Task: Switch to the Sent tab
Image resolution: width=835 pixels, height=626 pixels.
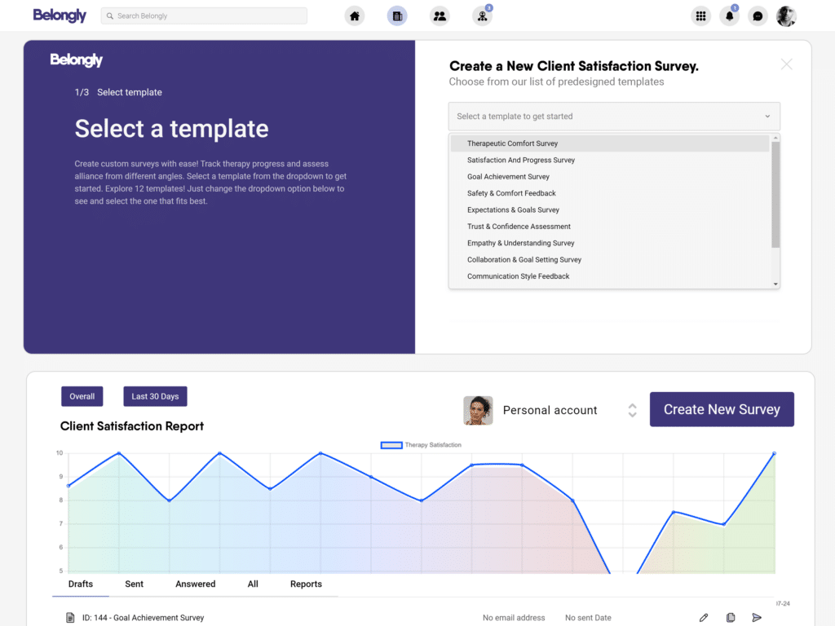Action: point(135,584)
